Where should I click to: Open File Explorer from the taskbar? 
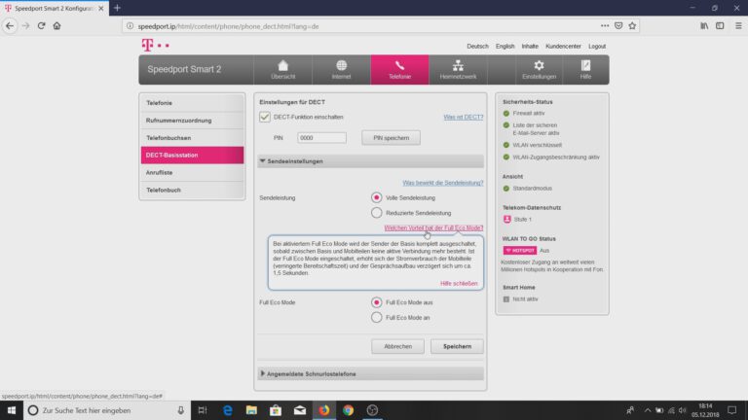[251, 410]
